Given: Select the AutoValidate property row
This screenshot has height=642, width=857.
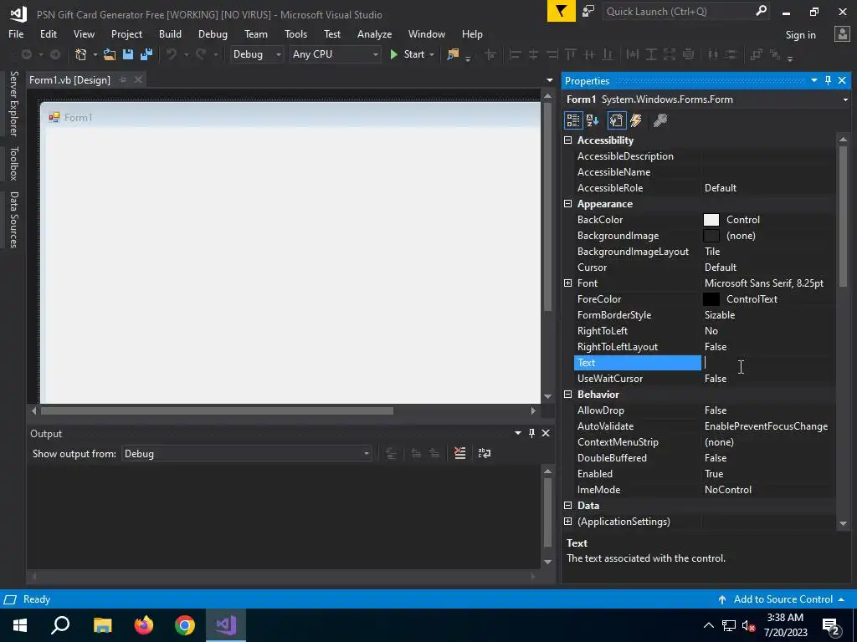Looking at the screenshot, I should pyautogui.click(x=705, y=426).
